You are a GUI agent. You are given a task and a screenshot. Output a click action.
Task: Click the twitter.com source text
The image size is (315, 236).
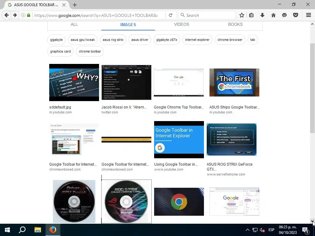tap(110, 112)
